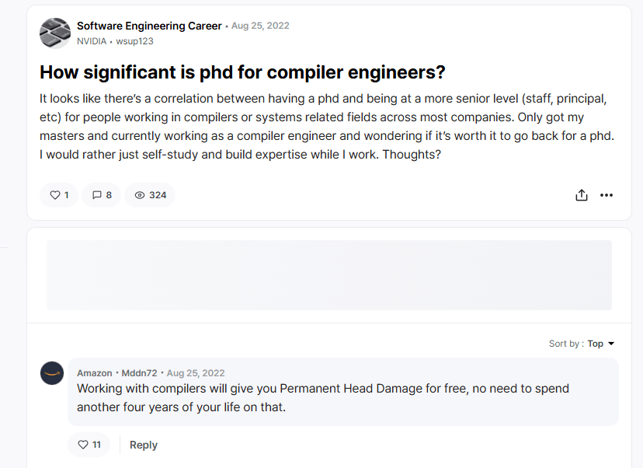The height and width of the screenshot is (468, 643).
Task: Share the post using the share icon
Action: coord(582,195)
